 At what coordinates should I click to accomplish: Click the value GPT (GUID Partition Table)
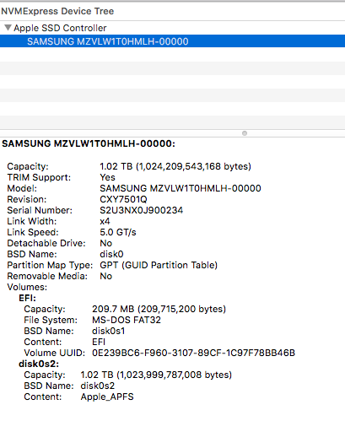pyautogui.click(x=159, y=265)
